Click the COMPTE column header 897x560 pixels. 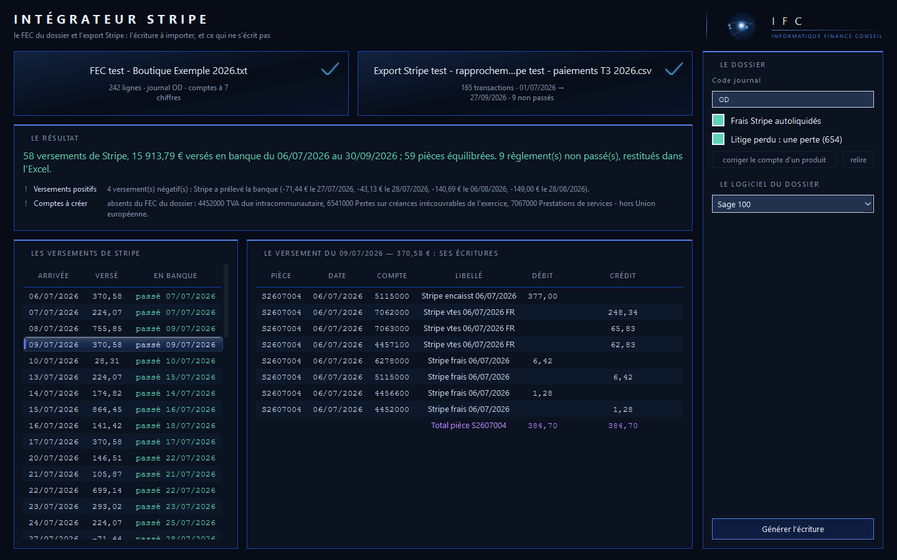pyautogui.click(x=392, y=276)
